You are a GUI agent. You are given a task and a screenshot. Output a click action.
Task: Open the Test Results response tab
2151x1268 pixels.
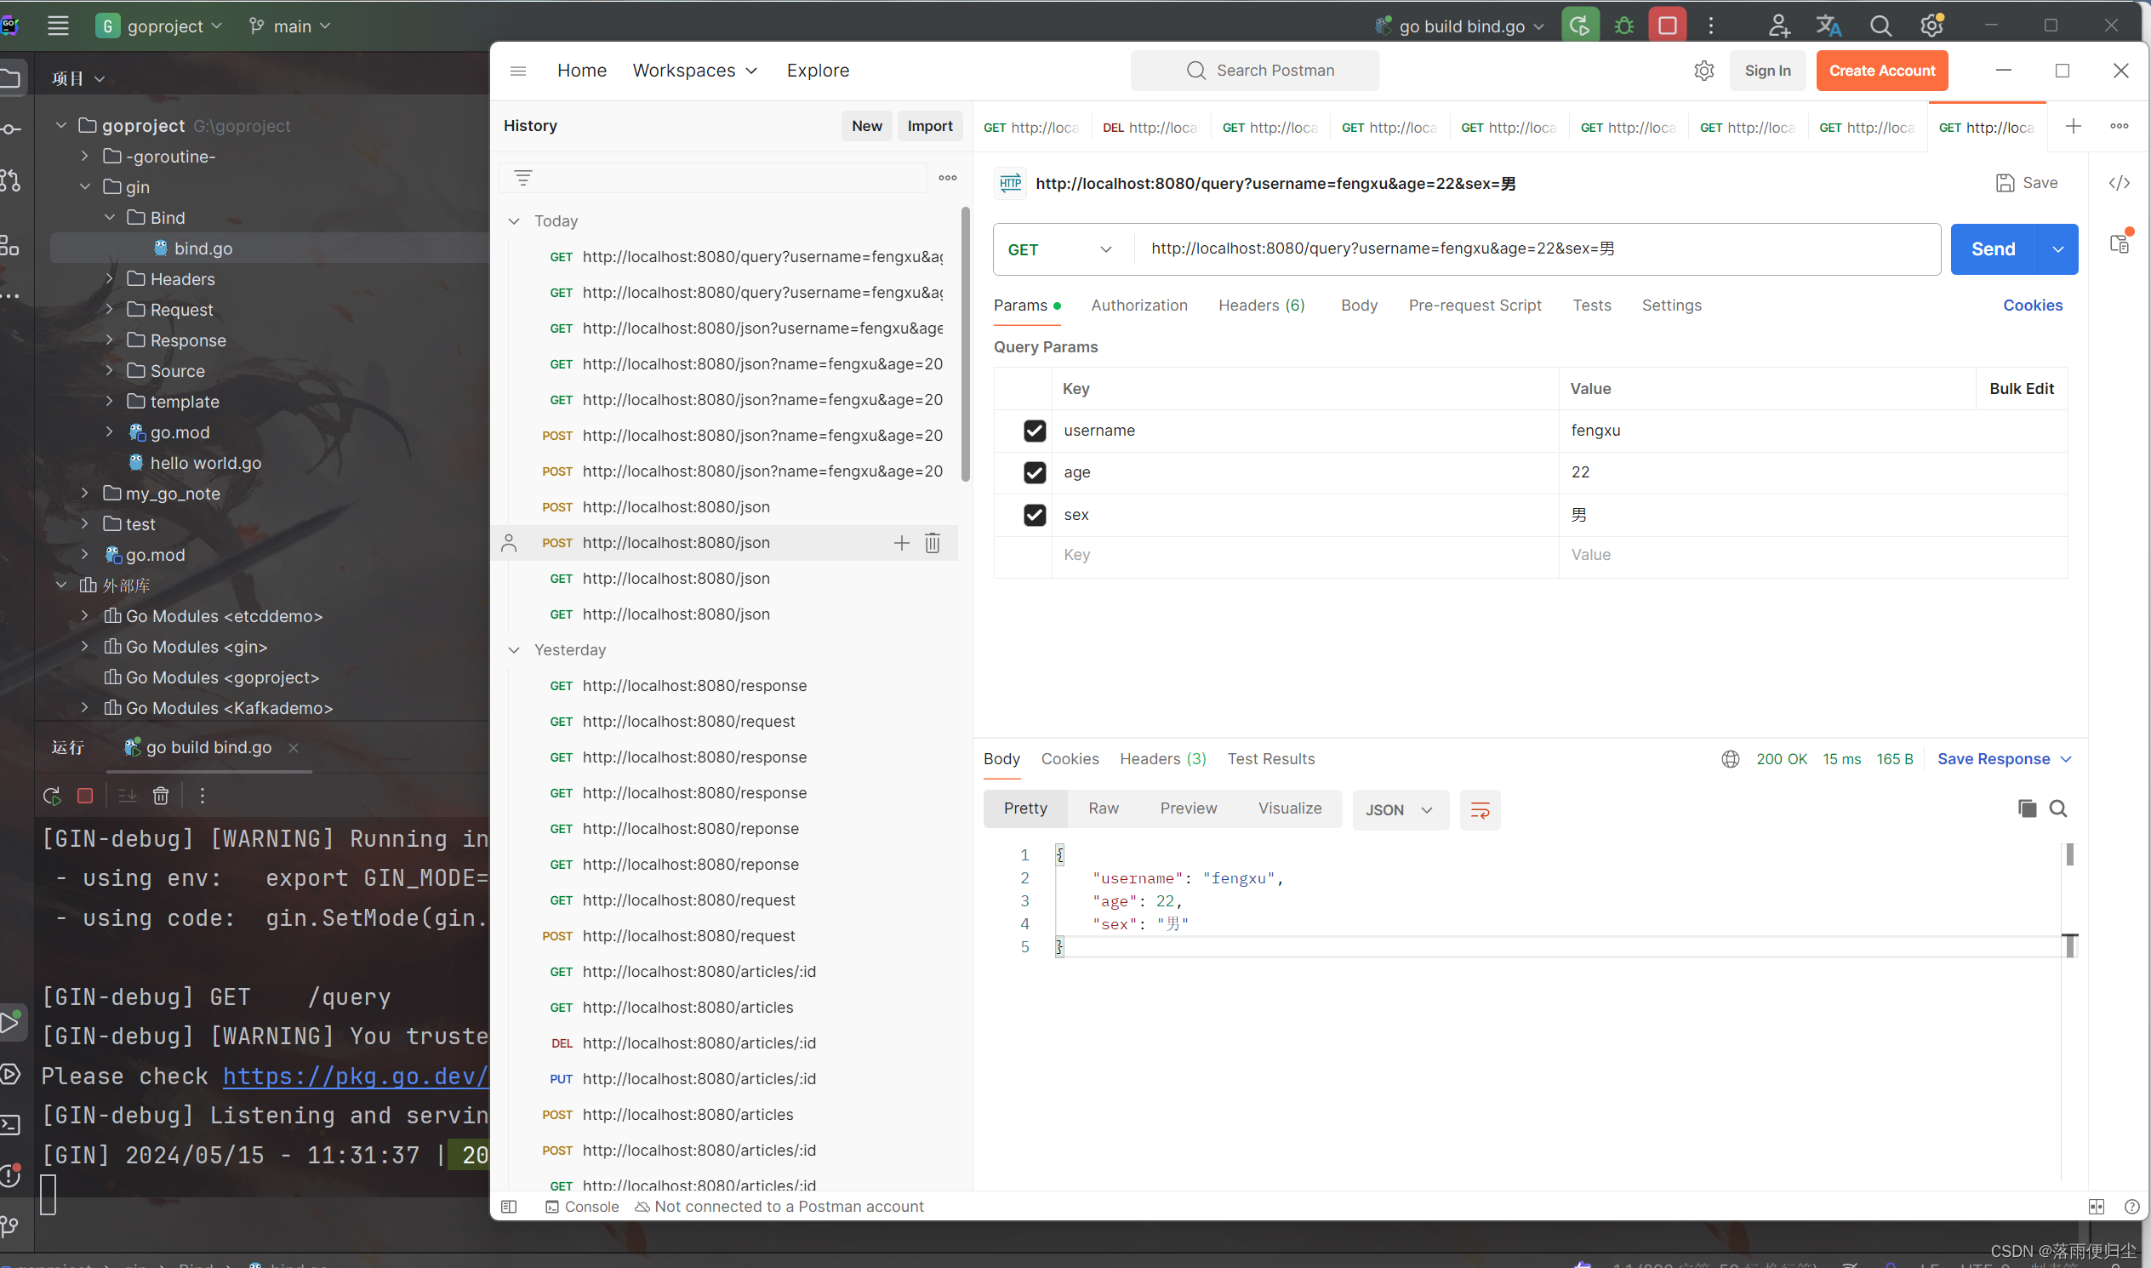coord(1270,759)
